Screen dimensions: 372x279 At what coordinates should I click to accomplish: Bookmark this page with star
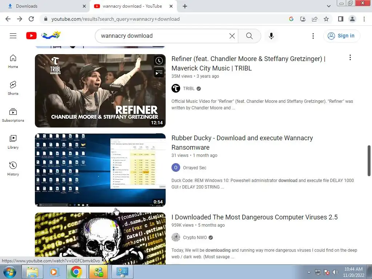[326, 19]
